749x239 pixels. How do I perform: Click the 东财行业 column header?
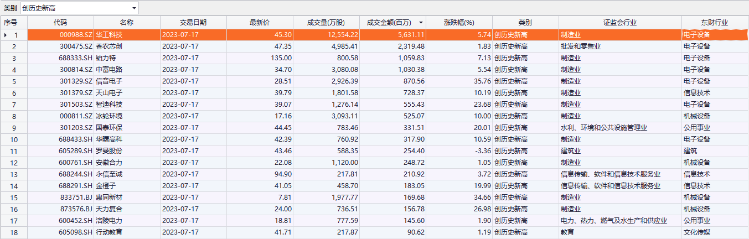(715, 23)
